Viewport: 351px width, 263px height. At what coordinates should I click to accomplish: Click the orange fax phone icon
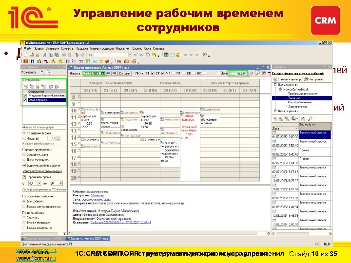(x=134, y=61)
